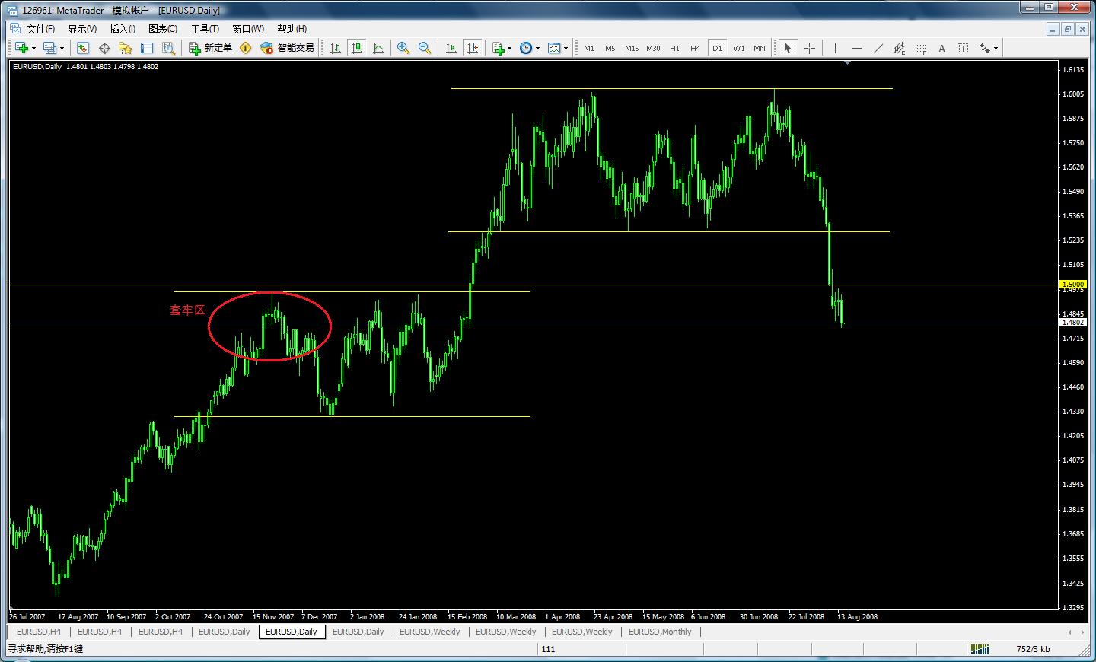Expand the Arrows objects dropdown arrow

(x=996, y=49)
